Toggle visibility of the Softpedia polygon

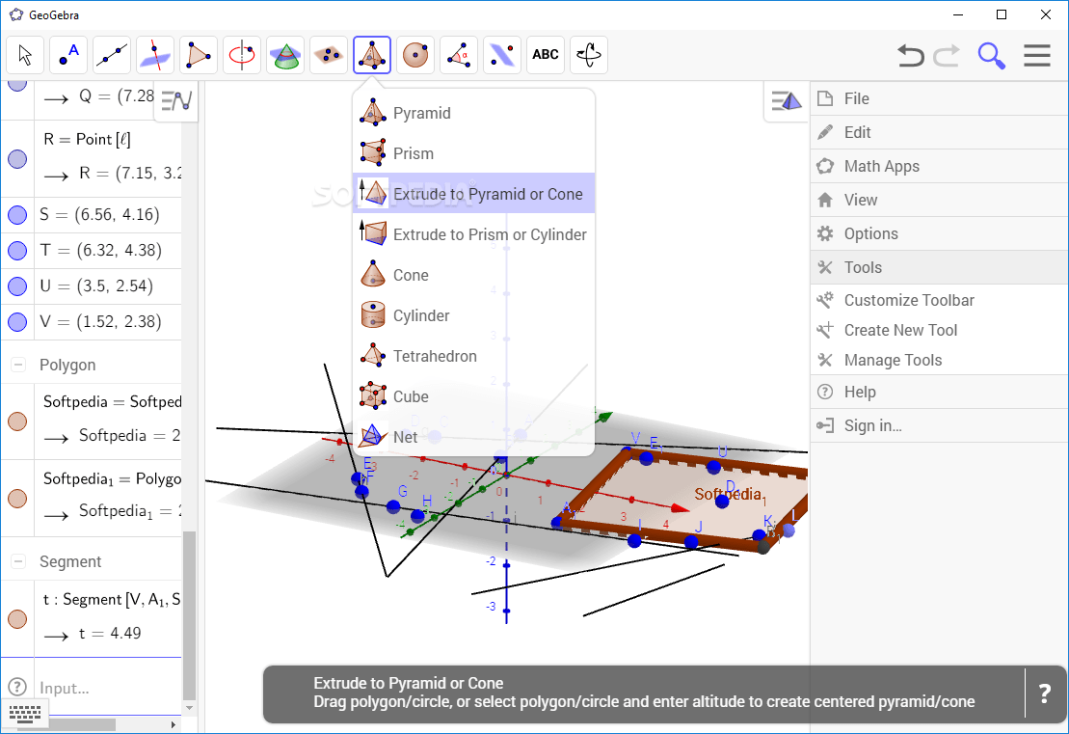point(15,421)
